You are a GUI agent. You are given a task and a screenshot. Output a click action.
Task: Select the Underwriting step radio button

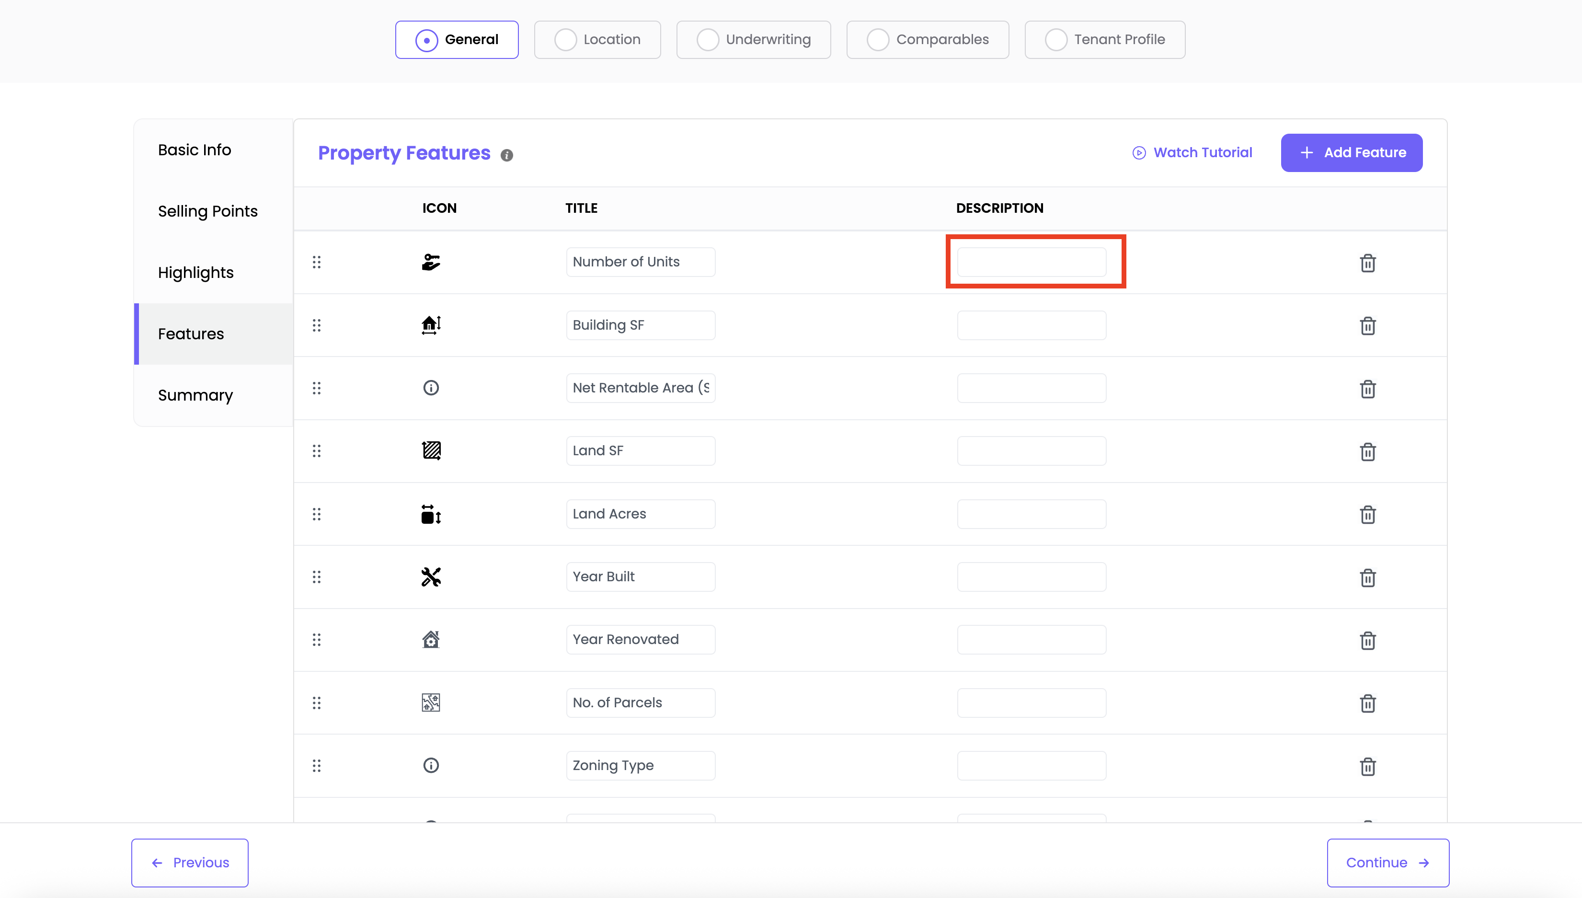(x=707, y=39)
